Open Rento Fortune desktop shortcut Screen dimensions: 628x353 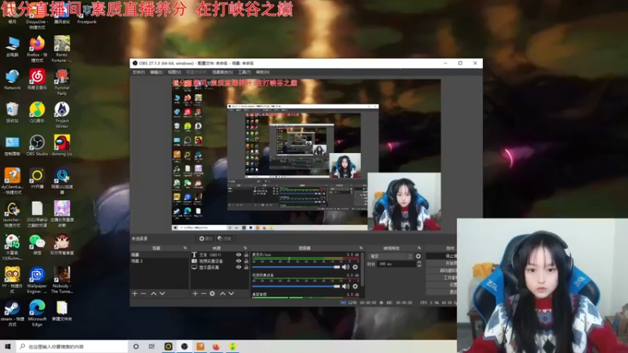[x=62, y=49]
